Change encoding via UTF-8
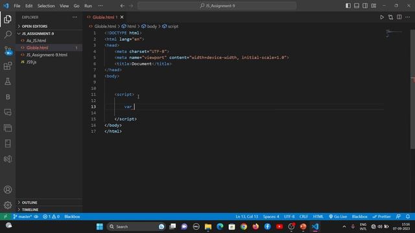The image size is (415, 233). [289, 216]
